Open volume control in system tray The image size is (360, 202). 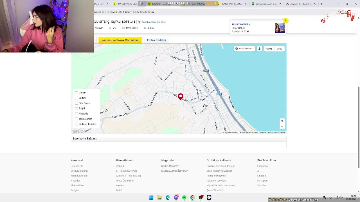pos(341,198)
